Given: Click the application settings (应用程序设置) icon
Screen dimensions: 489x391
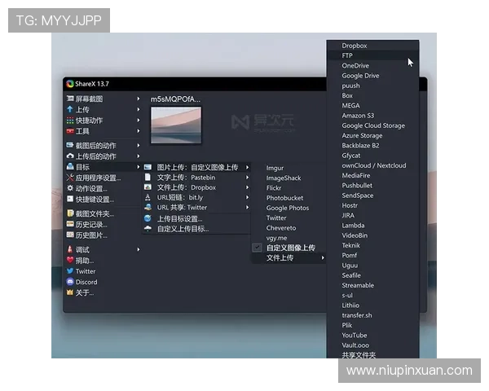Looking at the screenshot, I should pyautogui.click(x=70, y=178).
